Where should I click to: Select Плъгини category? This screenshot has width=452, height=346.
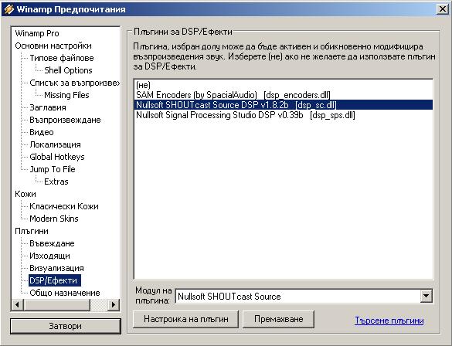pos(32,232)
